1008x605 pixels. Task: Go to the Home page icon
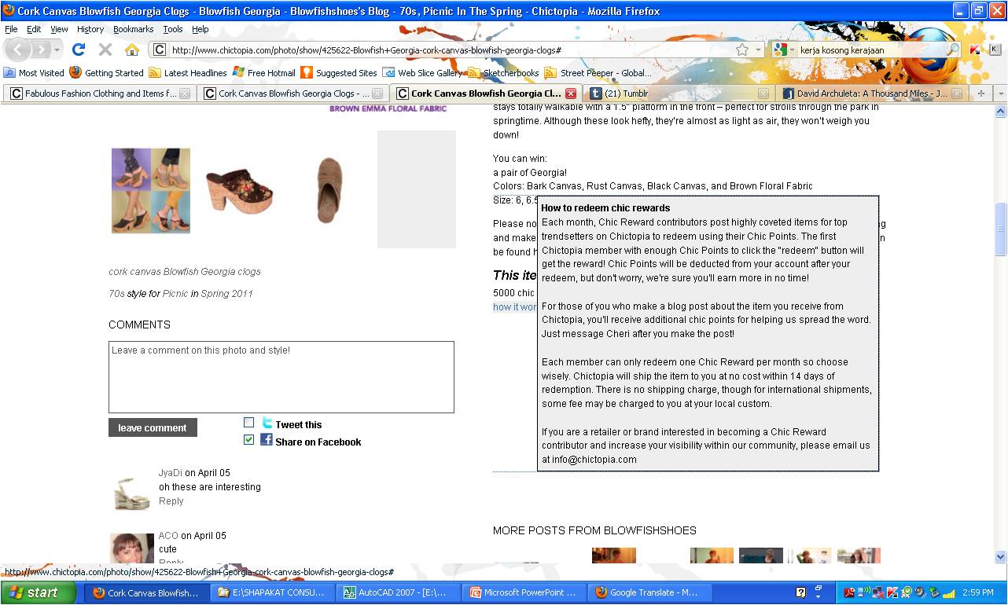(131, 49)
